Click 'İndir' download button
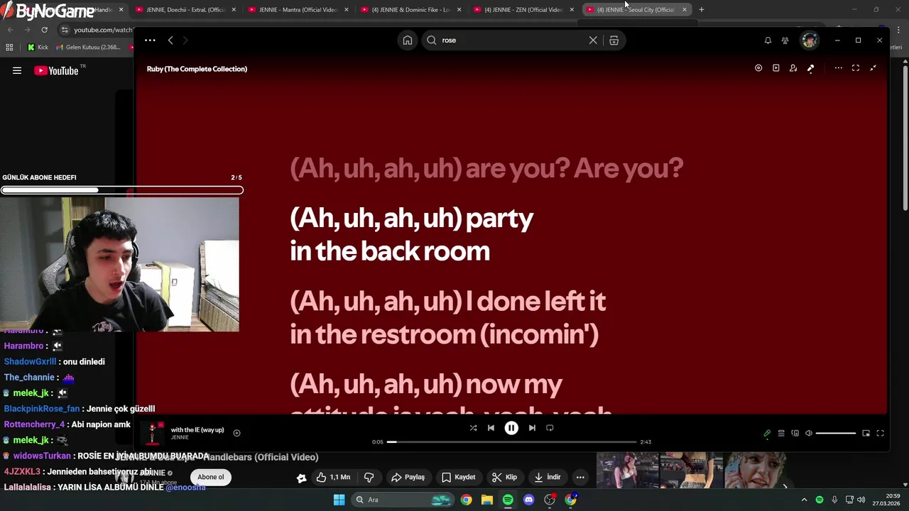 pos(548,477)
